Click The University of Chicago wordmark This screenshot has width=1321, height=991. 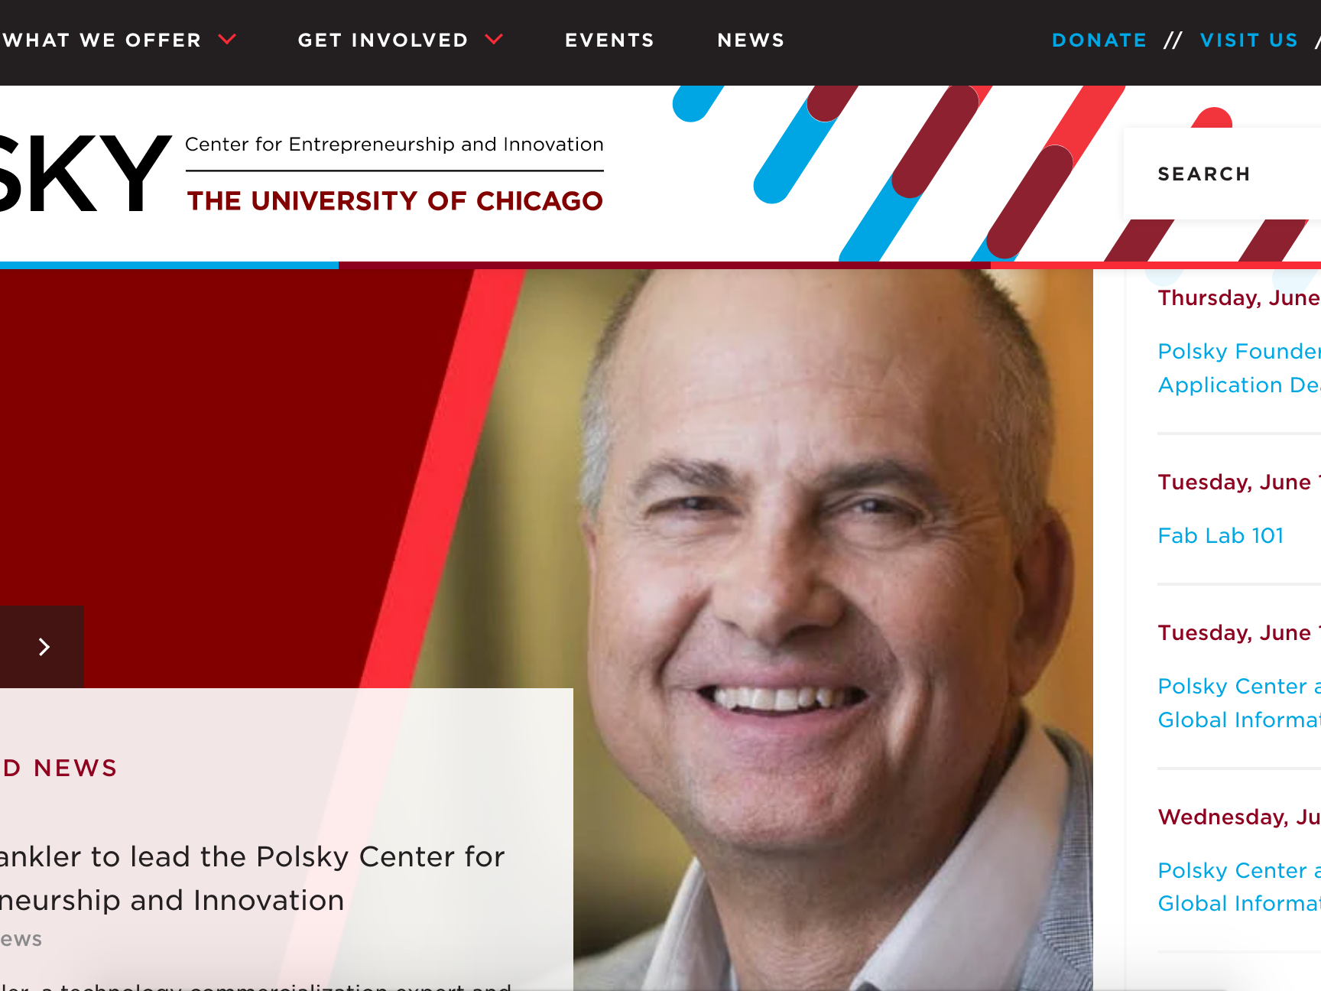[x=395, y=201]
